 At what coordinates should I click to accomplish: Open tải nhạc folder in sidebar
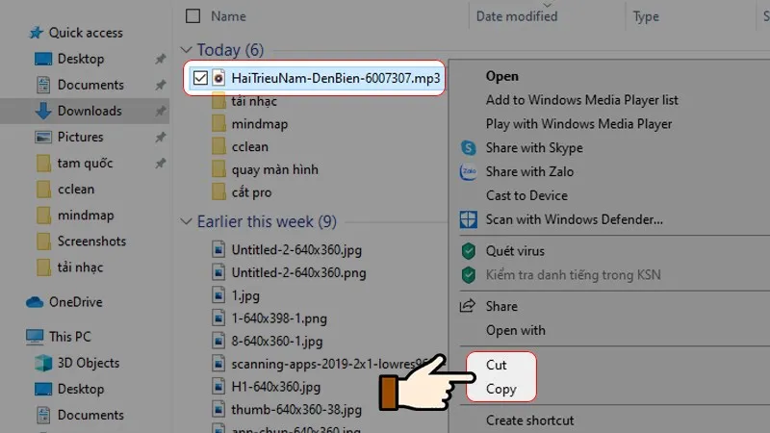(80, 267)
